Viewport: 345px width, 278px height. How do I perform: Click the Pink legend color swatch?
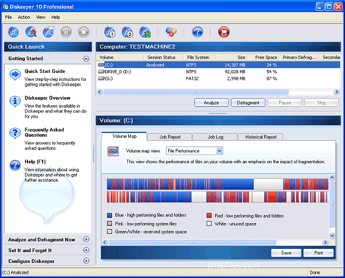[x=109, y=224]
